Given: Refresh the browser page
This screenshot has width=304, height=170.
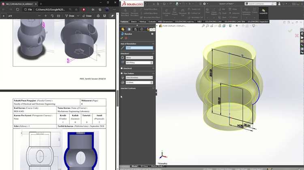Looking at the screenshot, I should pyautogui.click(x=18, y=9).
